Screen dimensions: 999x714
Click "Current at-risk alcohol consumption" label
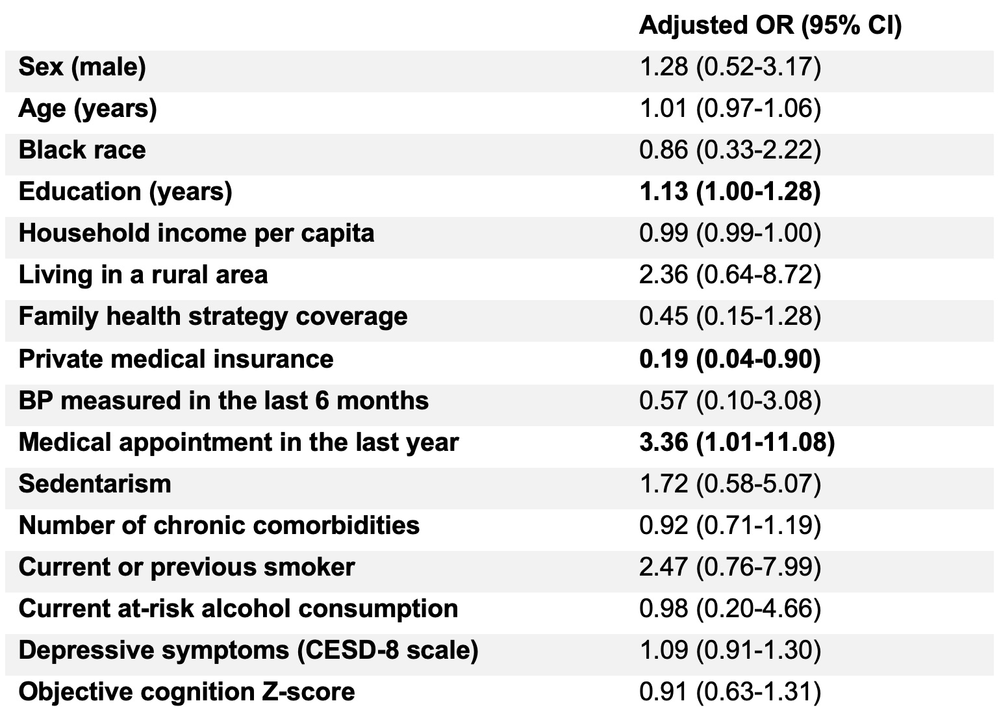(238, 609)
